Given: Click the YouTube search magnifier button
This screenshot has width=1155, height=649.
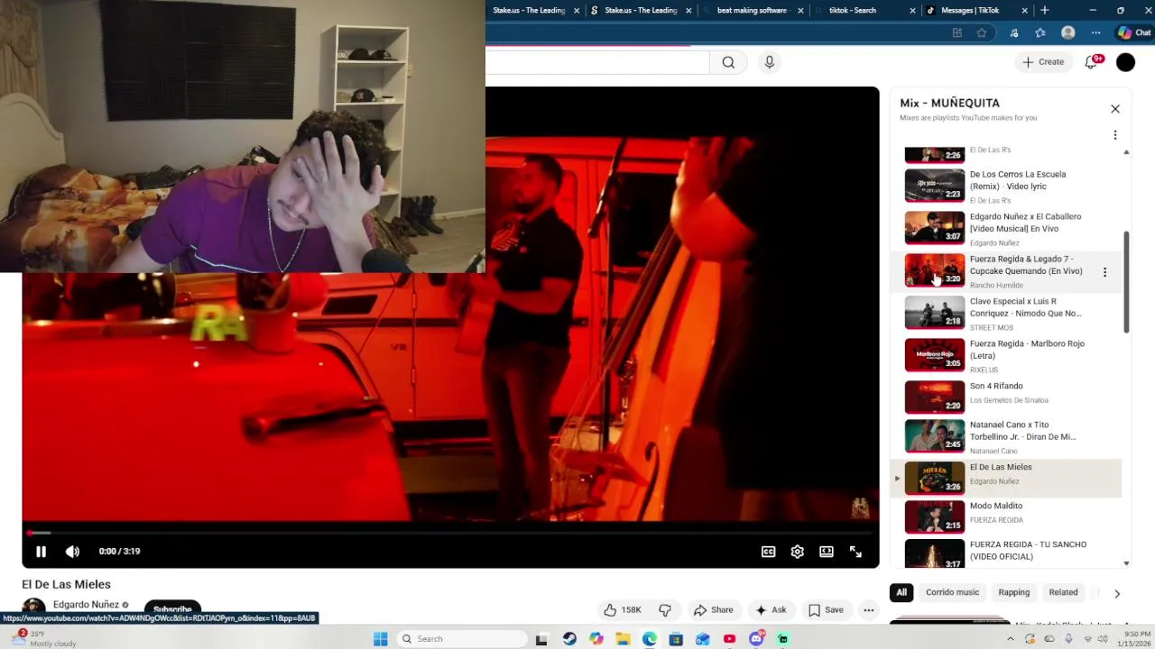Looking at the screenshot, I should click(x=728, y=62).
